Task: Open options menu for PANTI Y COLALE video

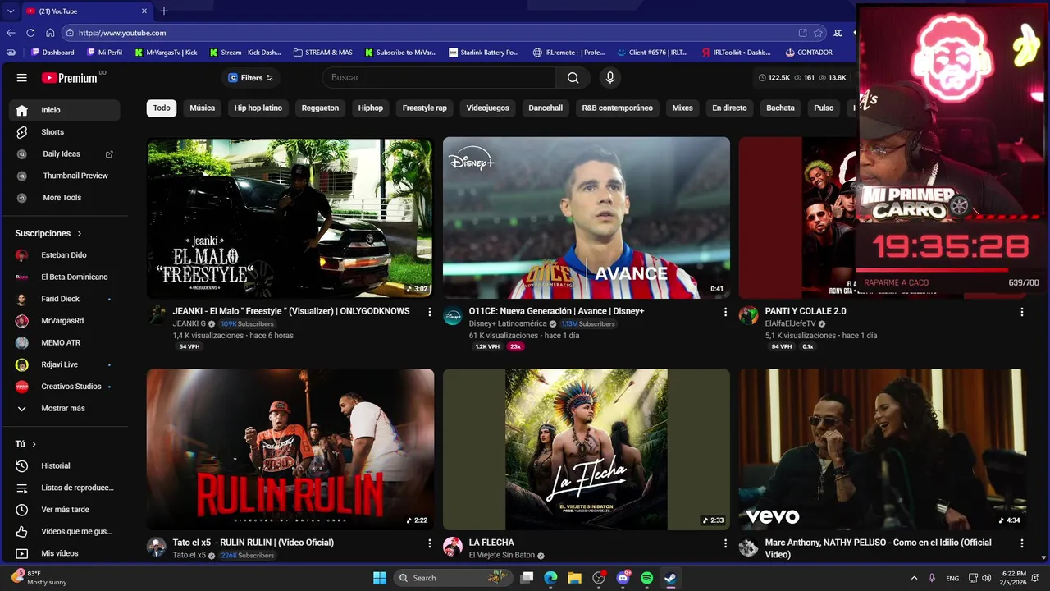Action: coord(1021,312)
